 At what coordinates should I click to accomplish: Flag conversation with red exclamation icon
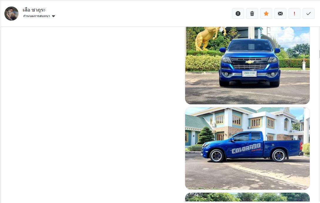(x=294, y=14)
